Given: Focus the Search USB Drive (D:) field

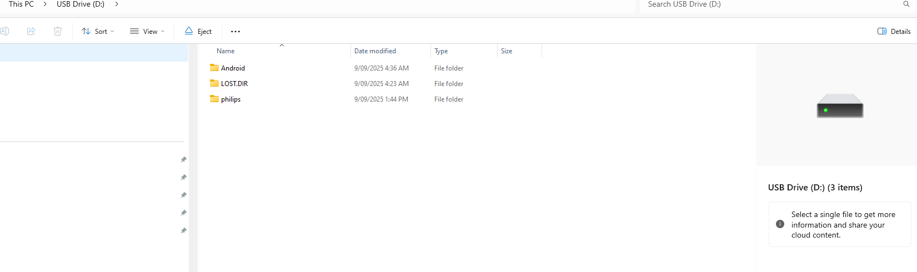Looking at the screenshot, I should pyautogui.click(x=766, y=4).
